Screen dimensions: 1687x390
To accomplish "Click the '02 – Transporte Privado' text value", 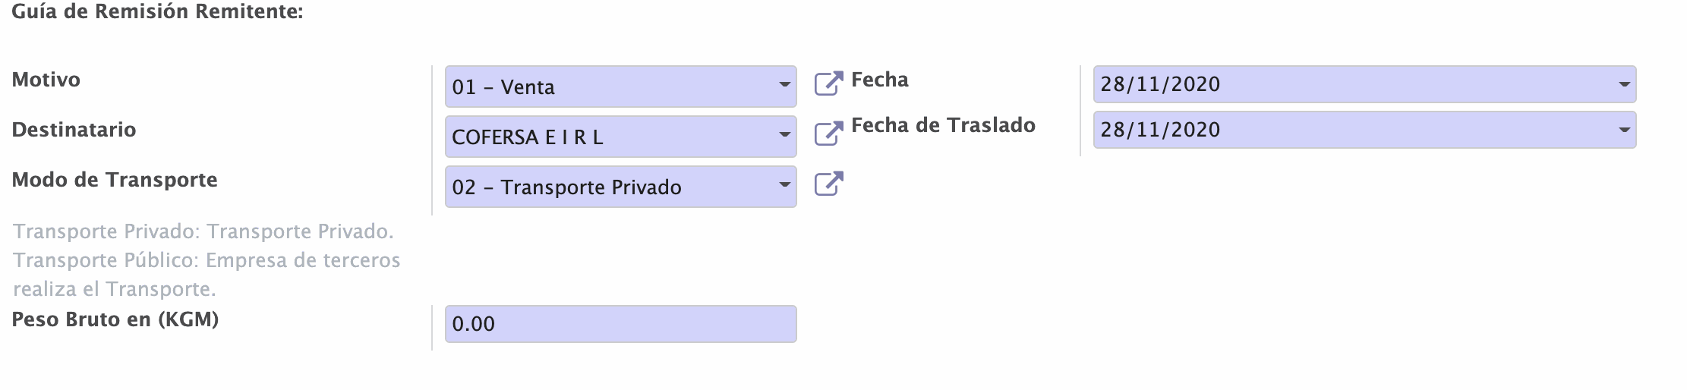I will tap(566, 187).
